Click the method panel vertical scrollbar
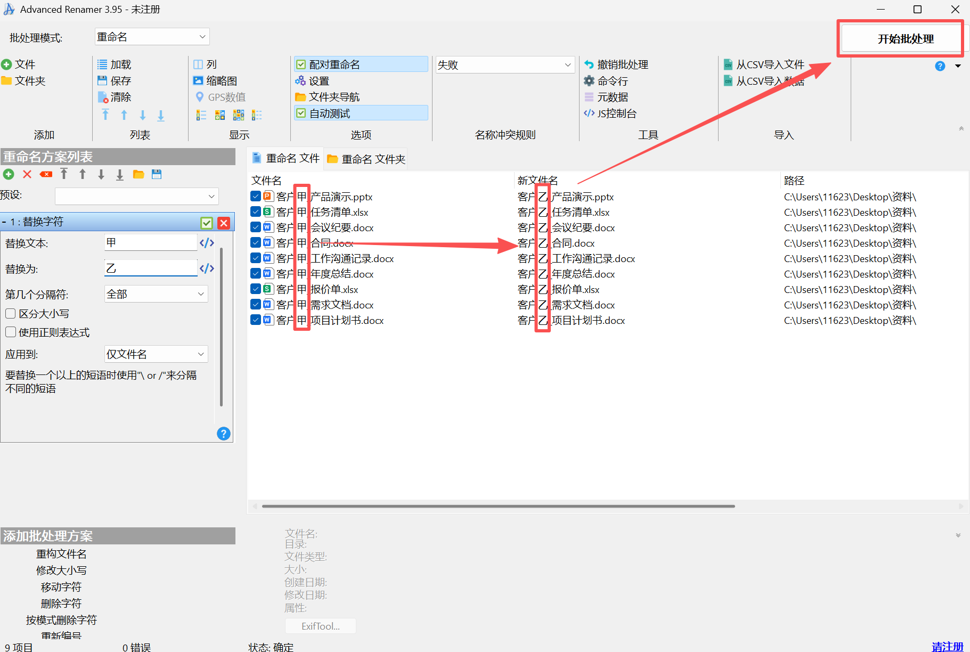The image size is (970, 652). [x=221, y=327]
